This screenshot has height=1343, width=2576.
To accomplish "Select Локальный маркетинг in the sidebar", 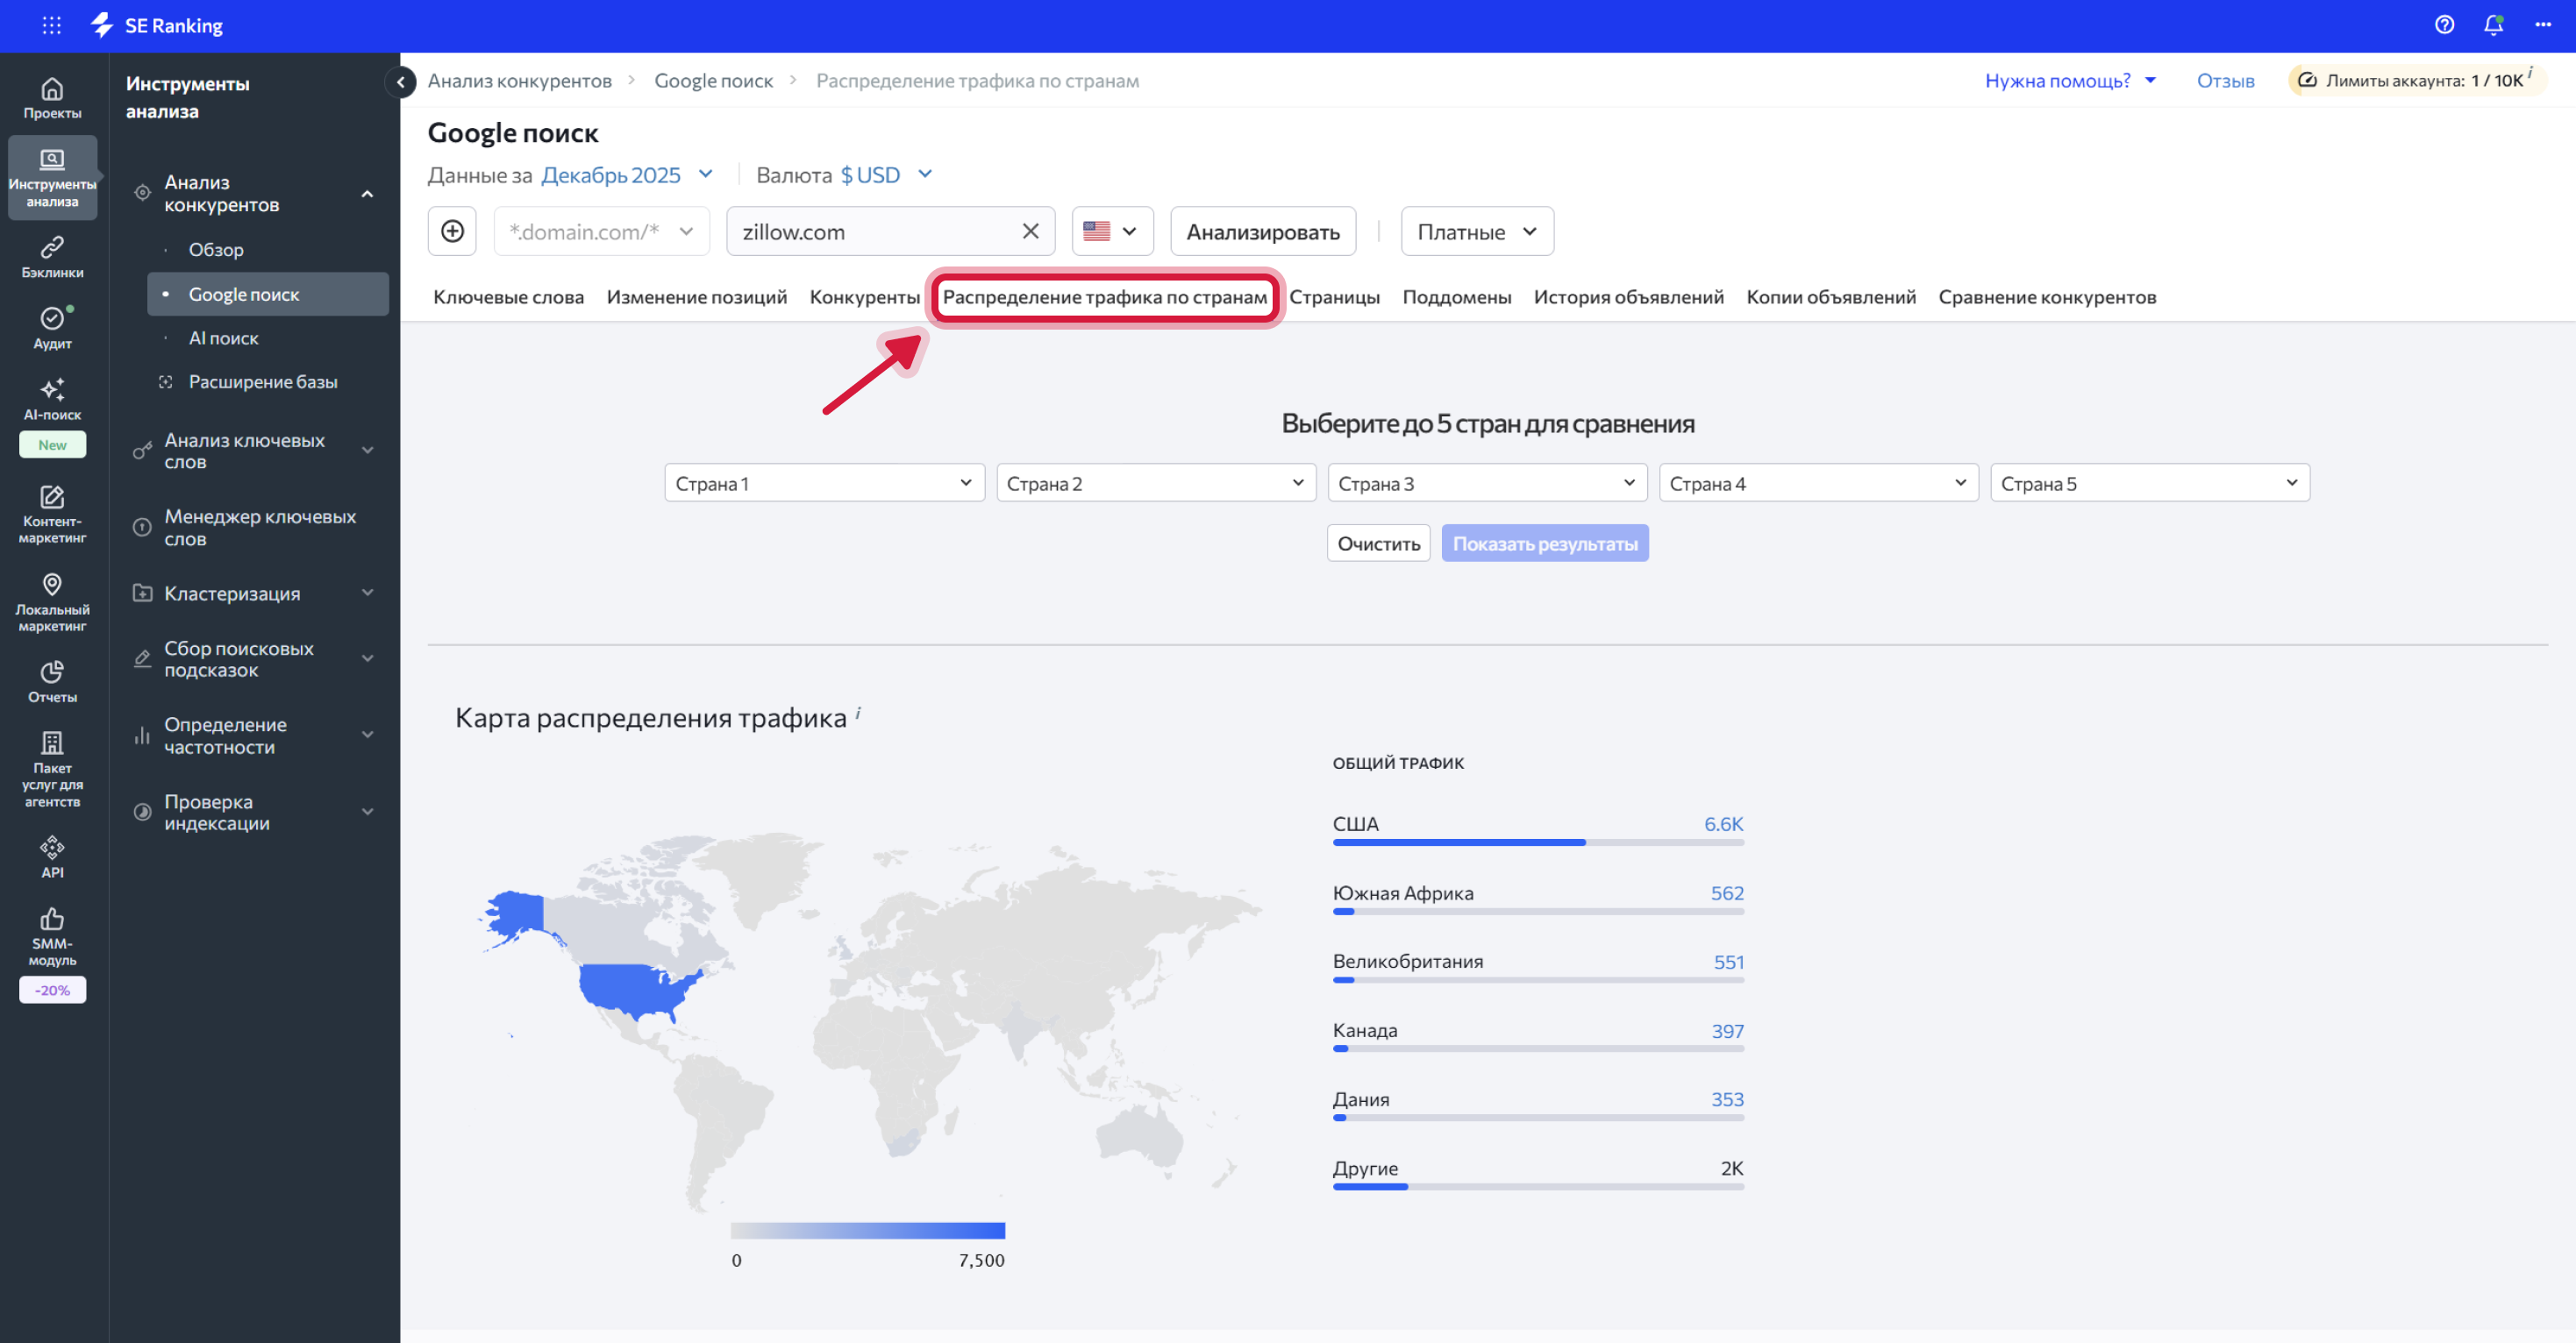I will (x=52, y=598).
